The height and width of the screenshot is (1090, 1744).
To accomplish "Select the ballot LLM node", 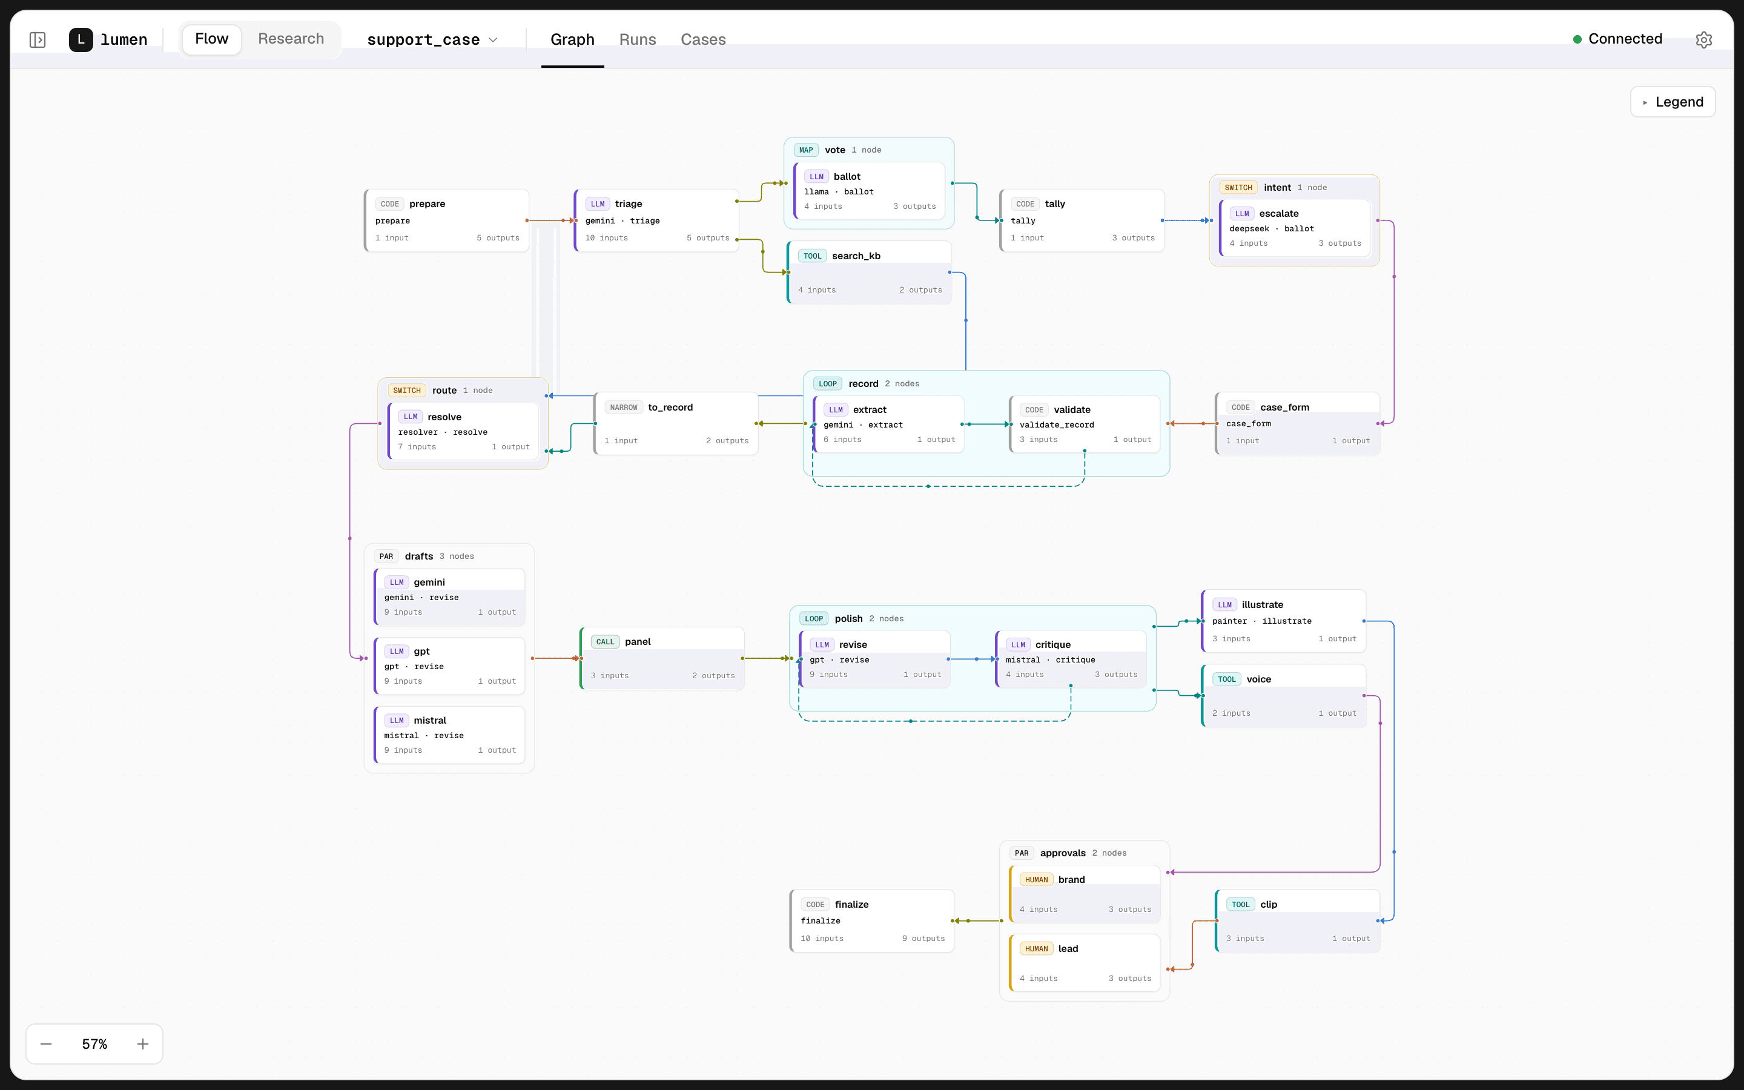I will click(869, 190).
